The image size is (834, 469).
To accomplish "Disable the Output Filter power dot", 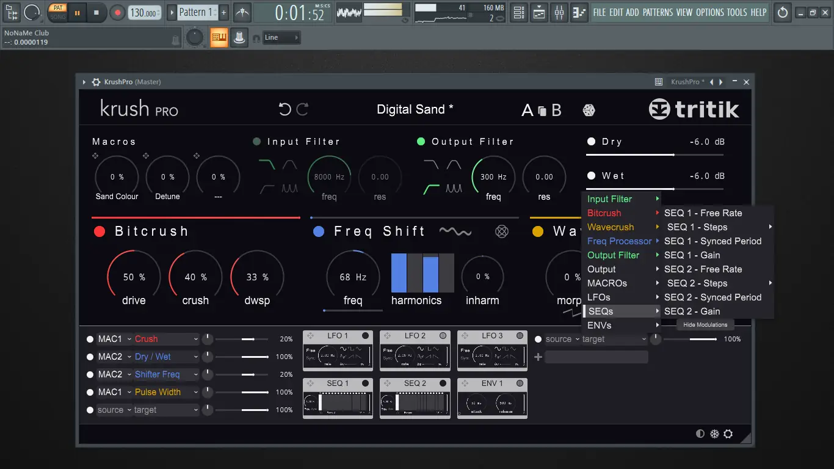I will [421, 142].
